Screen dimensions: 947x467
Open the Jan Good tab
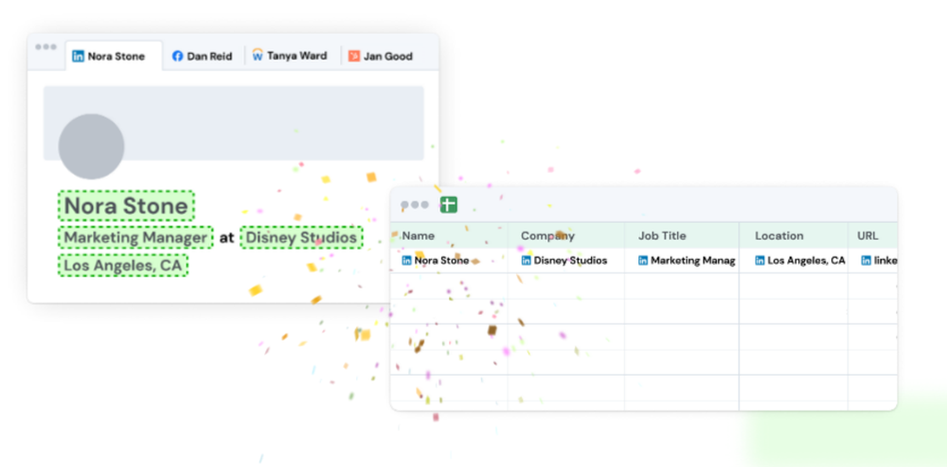click(381, 56)
